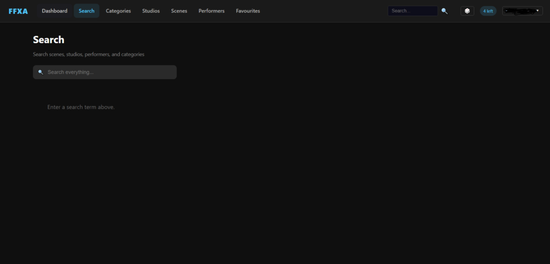Click the dropdown arrow on the account selector

coord(537,11)
